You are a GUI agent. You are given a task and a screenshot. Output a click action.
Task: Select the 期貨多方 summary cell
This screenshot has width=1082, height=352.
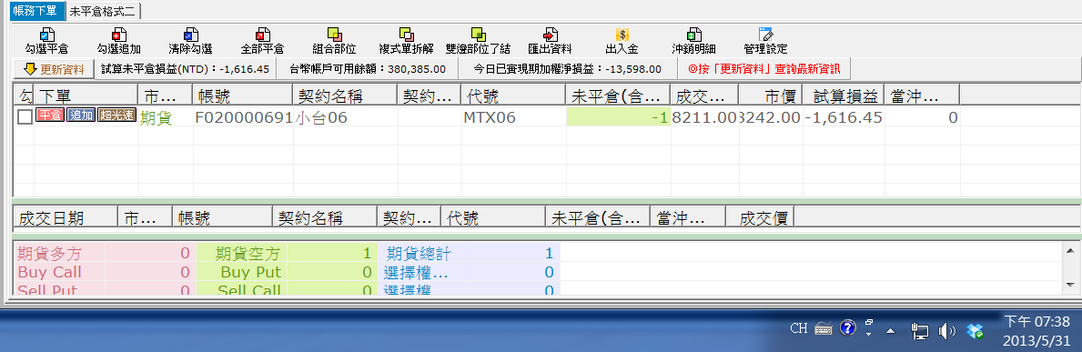point(59,253)
